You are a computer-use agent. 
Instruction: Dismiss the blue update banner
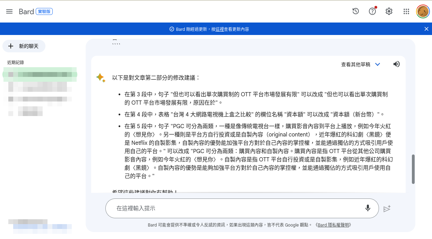(x=426, y=29)
